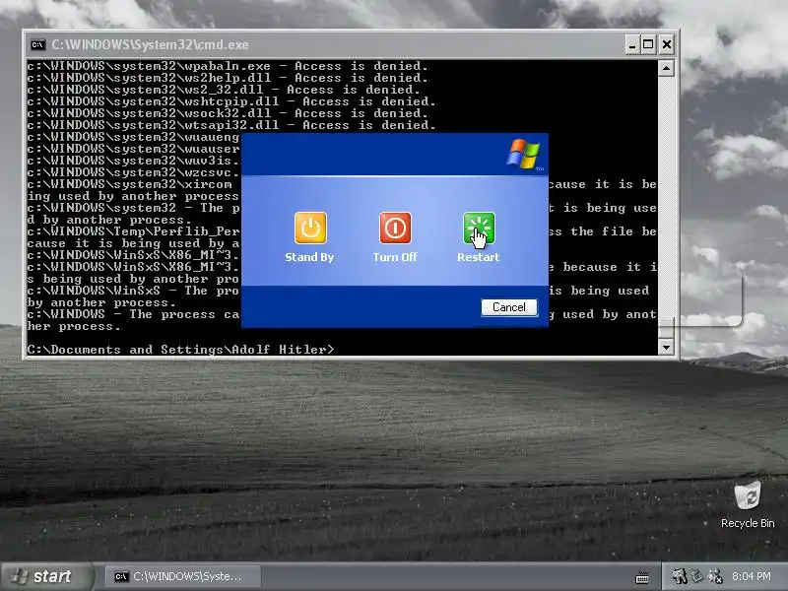Click the wsock32.dll Access is denied line
This screenshot has width=788, height=591.
pos(228,113)
